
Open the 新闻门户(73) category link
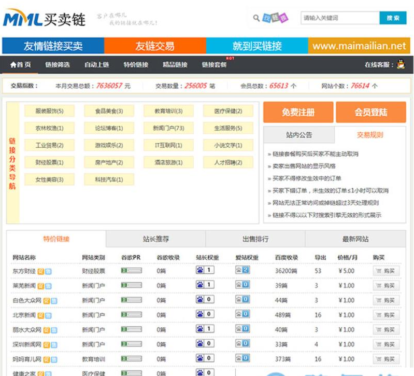pos(168,128)
